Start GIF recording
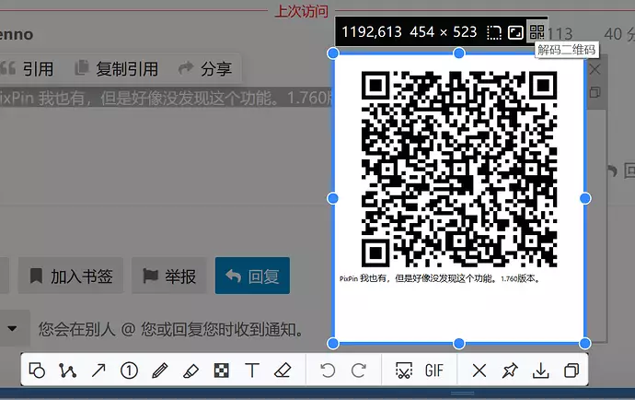The height and width of the screenshot is (400, 635). click(x=434, y=370)
